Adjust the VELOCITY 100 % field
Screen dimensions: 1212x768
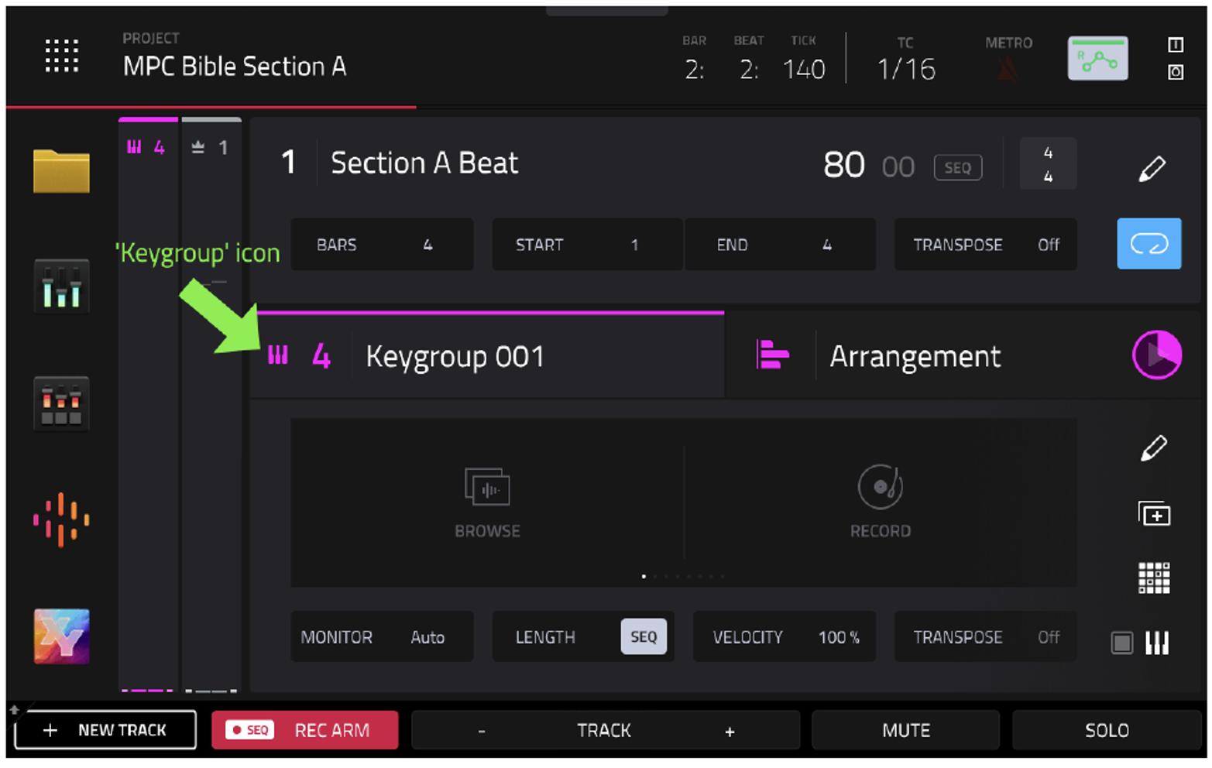(x=784, y=636)
